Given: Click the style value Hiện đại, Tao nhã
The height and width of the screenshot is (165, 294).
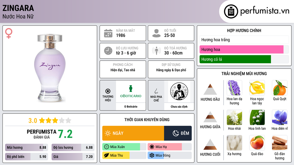Looking at the screenshot, I should pyautogui.click(x=123, y=70).
